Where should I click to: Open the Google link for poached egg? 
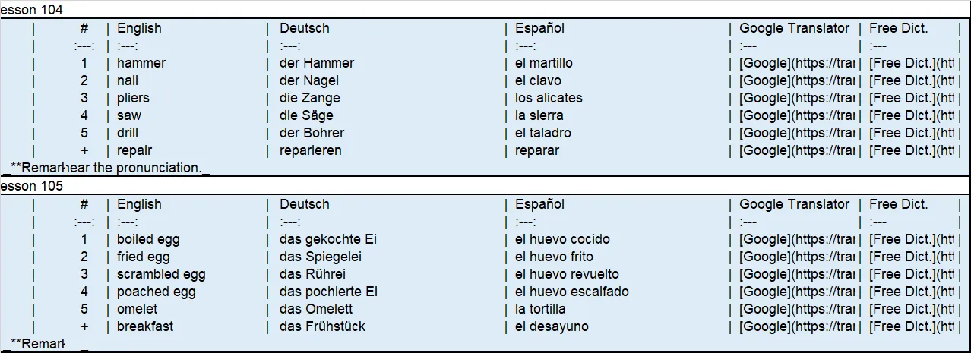click(797, 292)
